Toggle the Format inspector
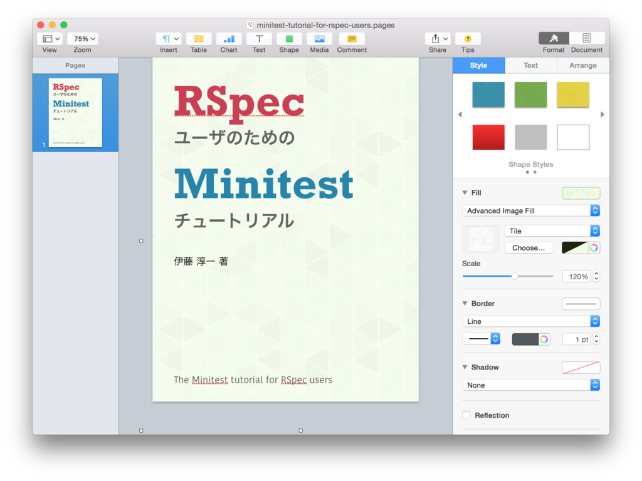 554,38
